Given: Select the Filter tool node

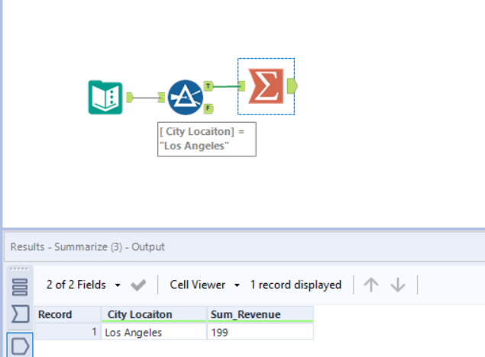Looking at the screenshot, I should click(x=185, y=97).
